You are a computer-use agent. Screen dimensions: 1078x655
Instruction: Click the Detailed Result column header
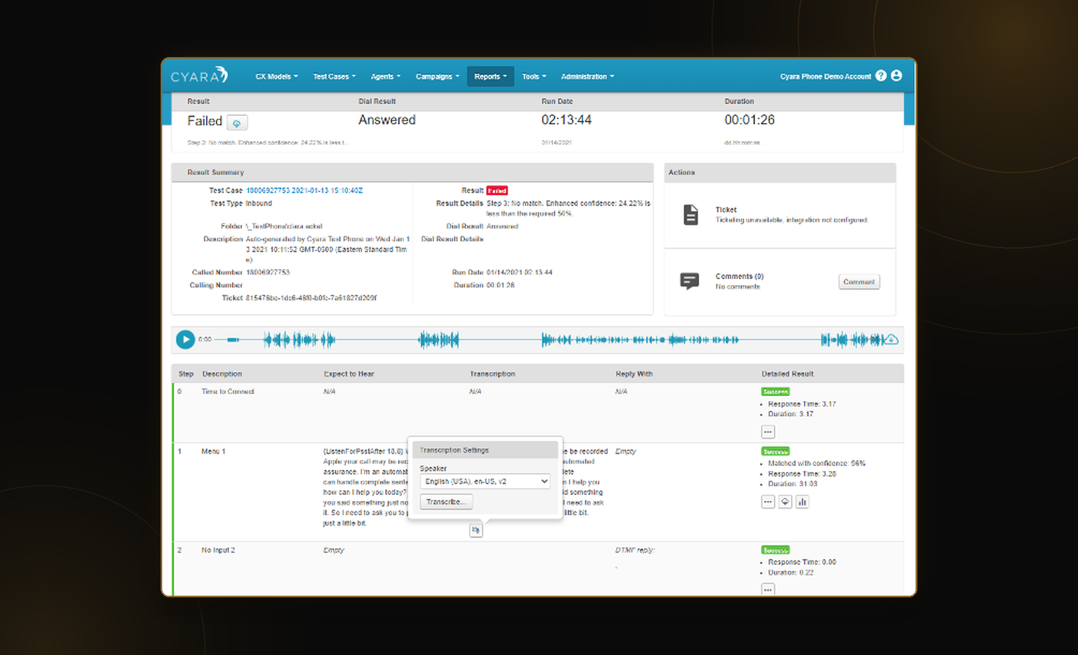pyautogui.click(x=787, y=374)
